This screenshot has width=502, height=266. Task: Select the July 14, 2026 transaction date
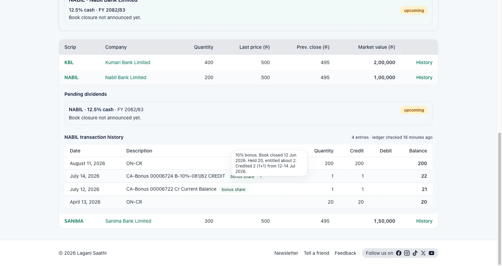coord(85,176)
